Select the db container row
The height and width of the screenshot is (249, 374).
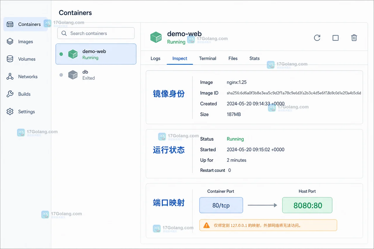pos(96,75)
